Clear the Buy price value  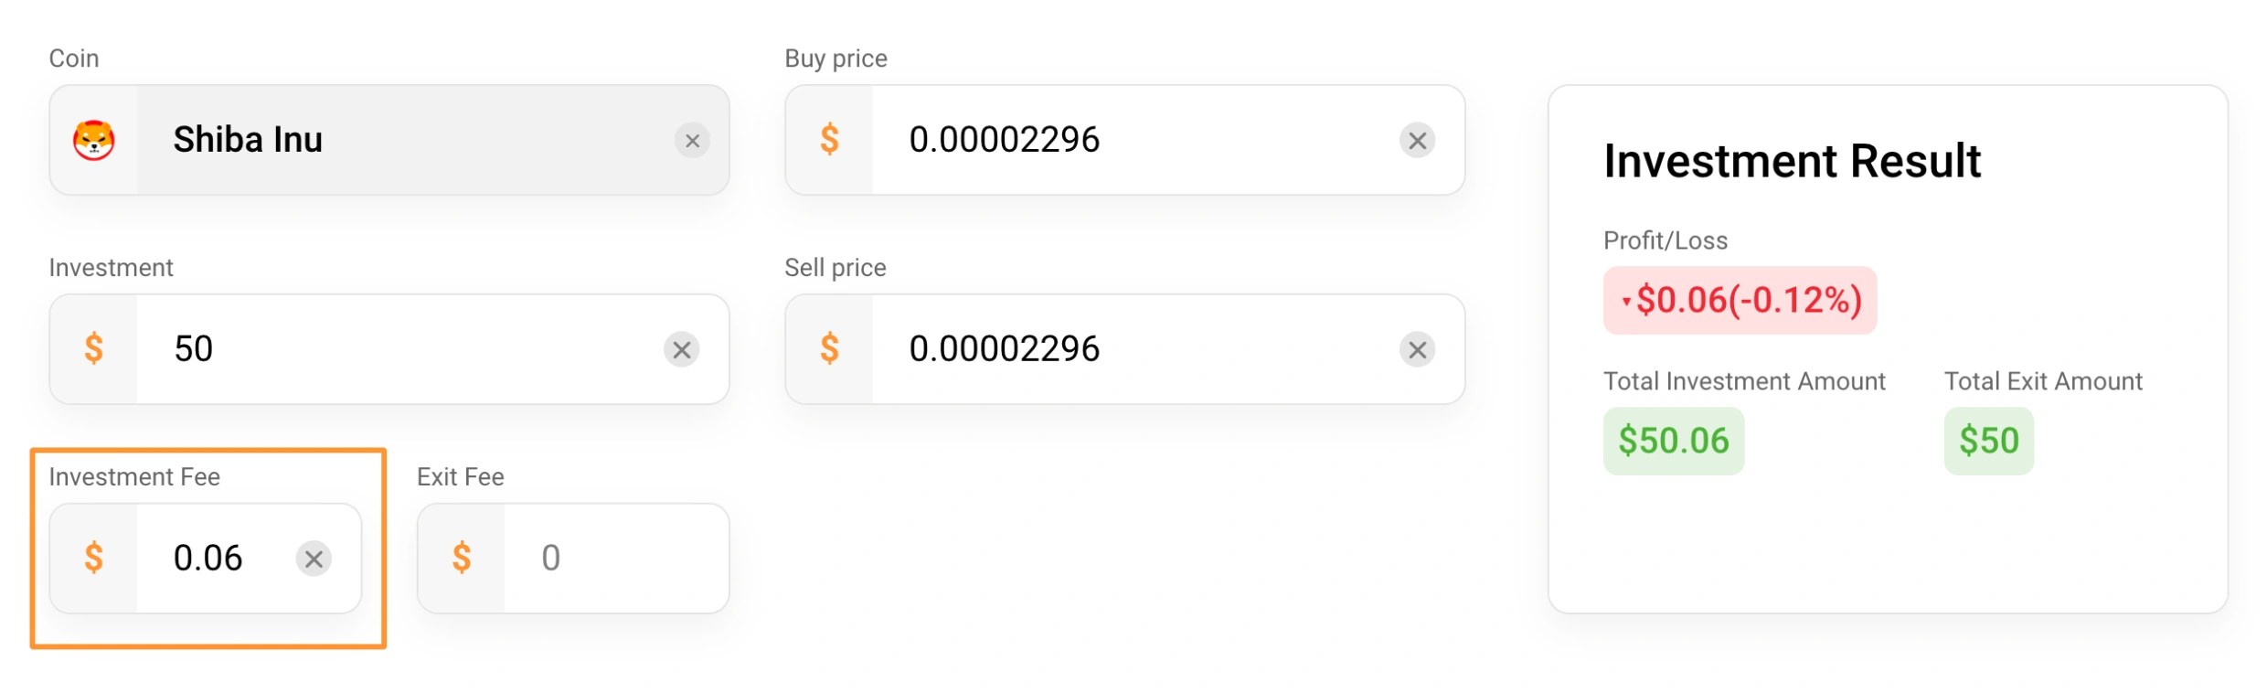(x=1416, y=140)
